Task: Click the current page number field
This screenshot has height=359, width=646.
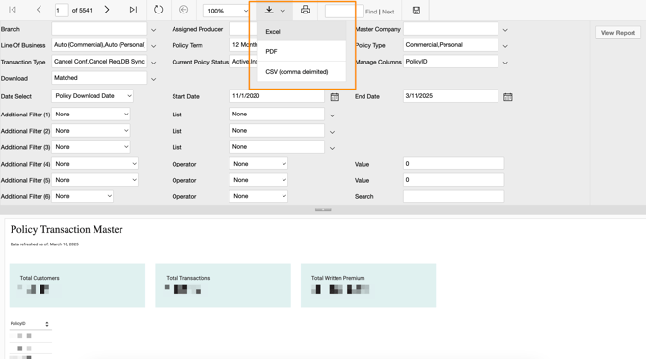Action: tap(62, 11)
